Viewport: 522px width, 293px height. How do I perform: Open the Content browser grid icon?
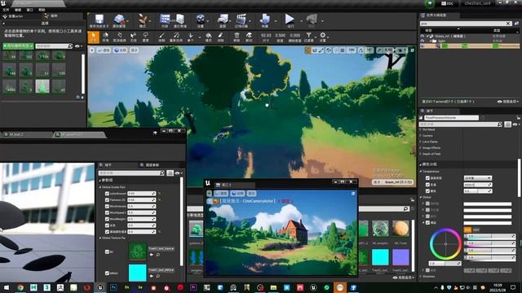(x=165, y=20)
